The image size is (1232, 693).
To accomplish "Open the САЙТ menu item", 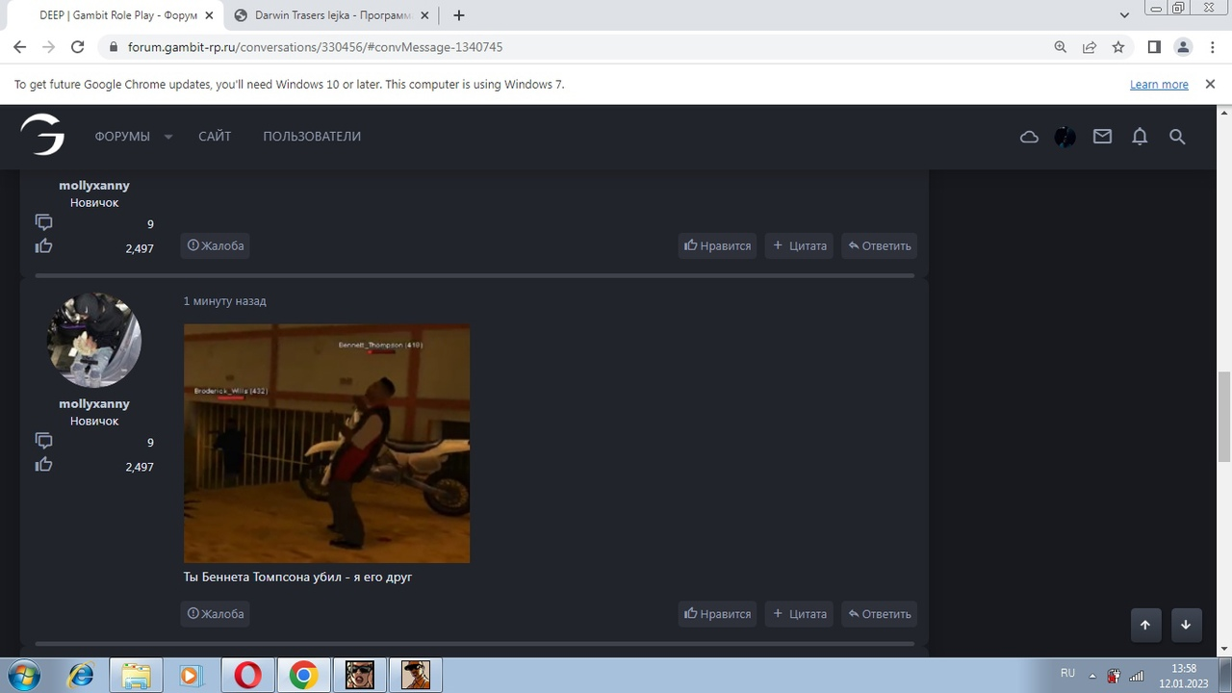I will (x=215, y=137).
